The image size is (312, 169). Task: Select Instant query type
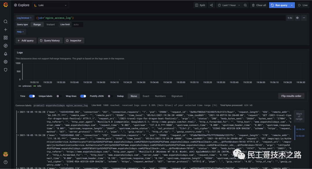[51, 25]
